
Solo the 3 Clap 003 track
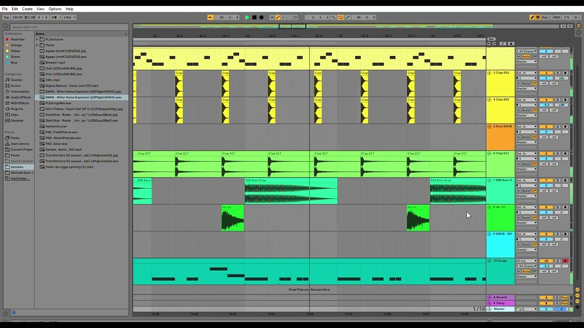[x=557, y=73]
